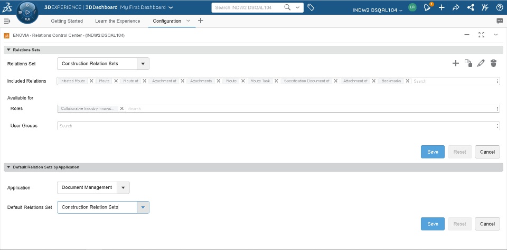
Task: Open the social collaboration network icon
Action: pos(471,8)
